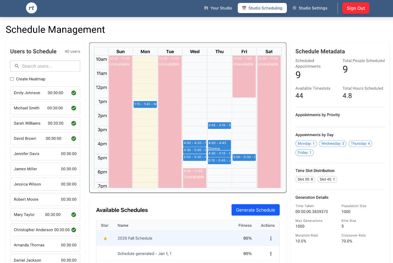Click the building icon beside Your Studio
393x263 pixels.
point(206,8)
